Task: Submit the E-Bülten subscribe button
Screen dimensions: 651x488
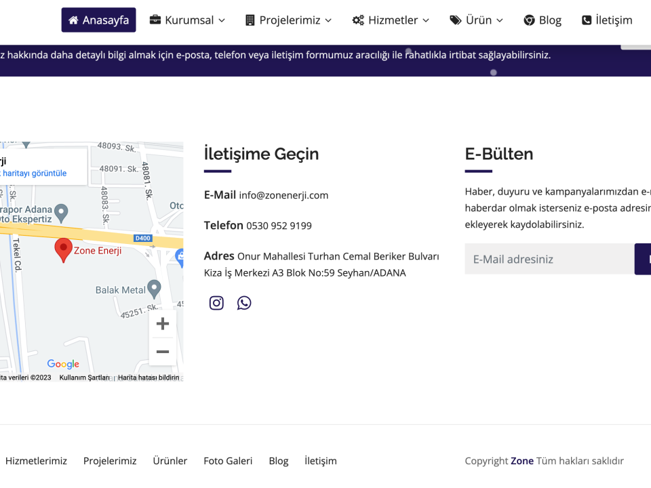Action: click(643, 259)
